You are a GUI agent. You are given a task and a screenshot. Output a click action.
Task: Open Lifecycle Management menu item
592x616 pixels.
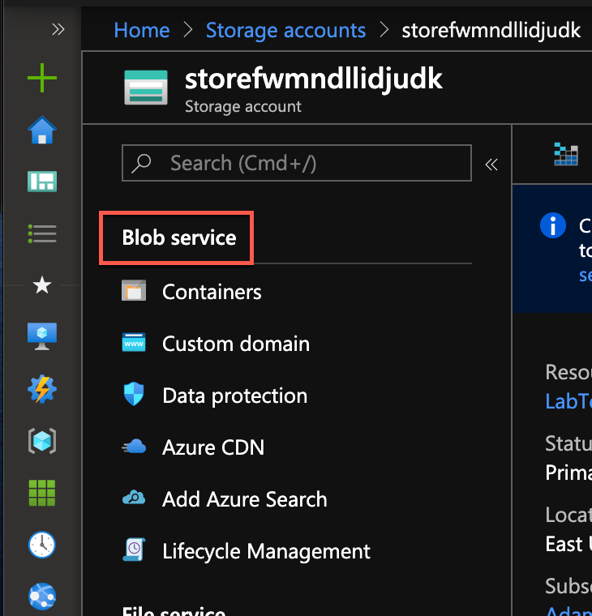[x=266, y=551]
